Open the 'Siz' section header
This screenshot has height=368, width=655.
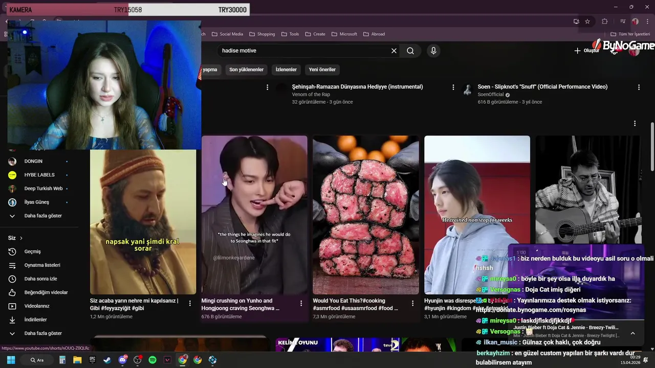15,238
